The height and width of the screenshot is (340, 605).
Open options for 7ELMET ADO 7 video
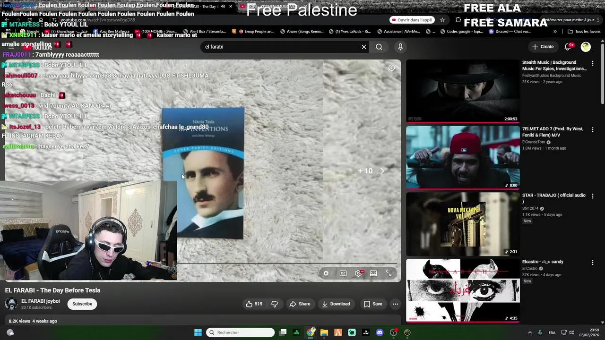click(593, 130)
